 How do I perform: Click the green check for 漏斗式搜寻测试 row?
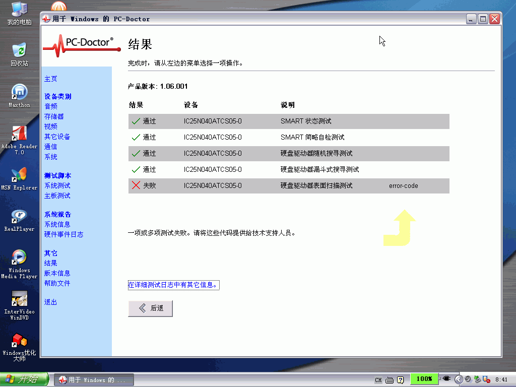point(136,169)
